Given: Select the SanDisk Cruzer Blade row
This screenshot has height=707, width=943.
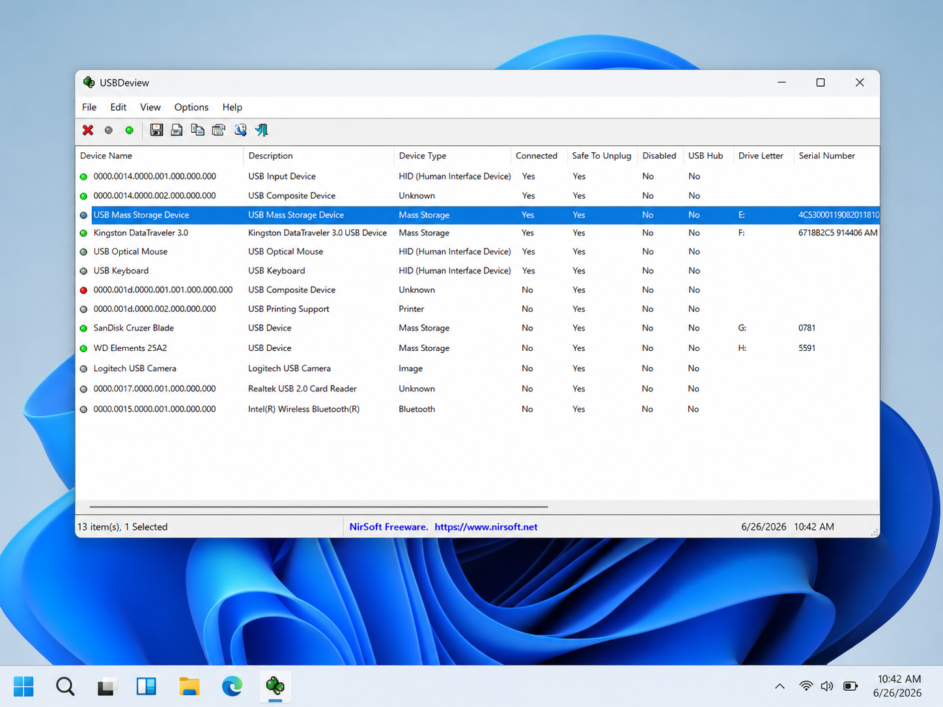Looking at the screenshot, I should pyautogui.click(x=477, y=328).
